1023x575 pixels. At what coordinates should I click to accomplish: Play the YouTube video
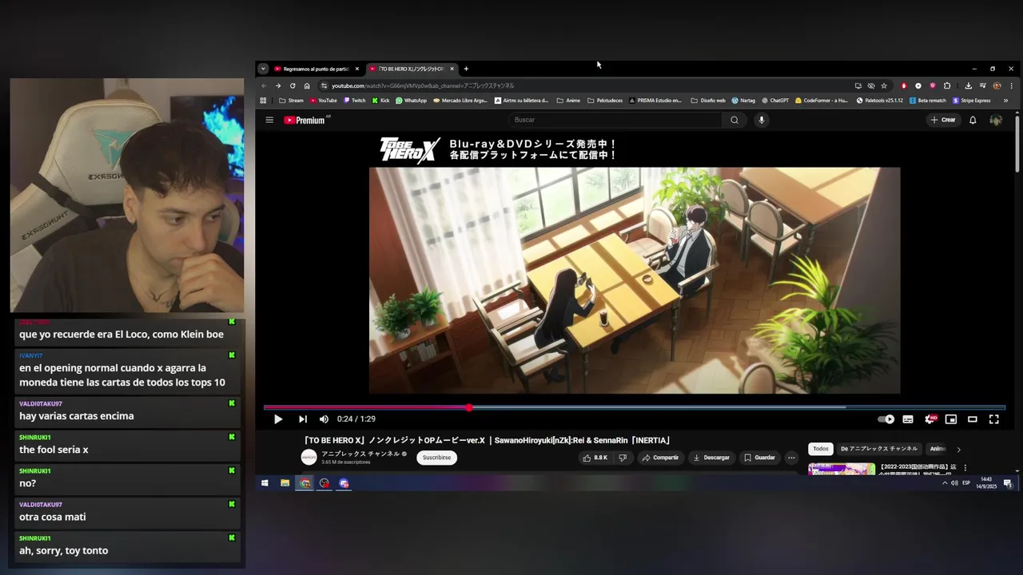pos(278,419)
